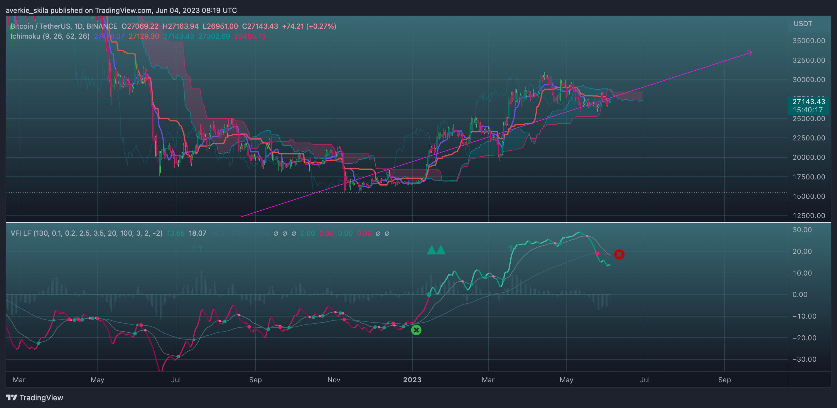The height and width of the screenshot is (408, 837).
Task: Click the open value O27069.22
Action: click(140, 26)
